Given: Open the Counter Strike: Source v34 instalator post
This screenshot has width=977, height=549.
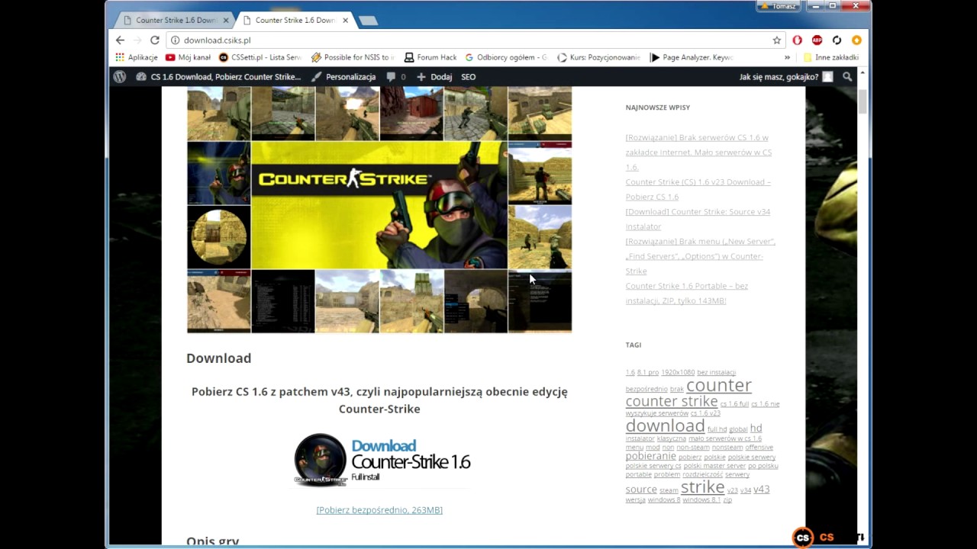Looking at the screenshot, I should point(698,219).
